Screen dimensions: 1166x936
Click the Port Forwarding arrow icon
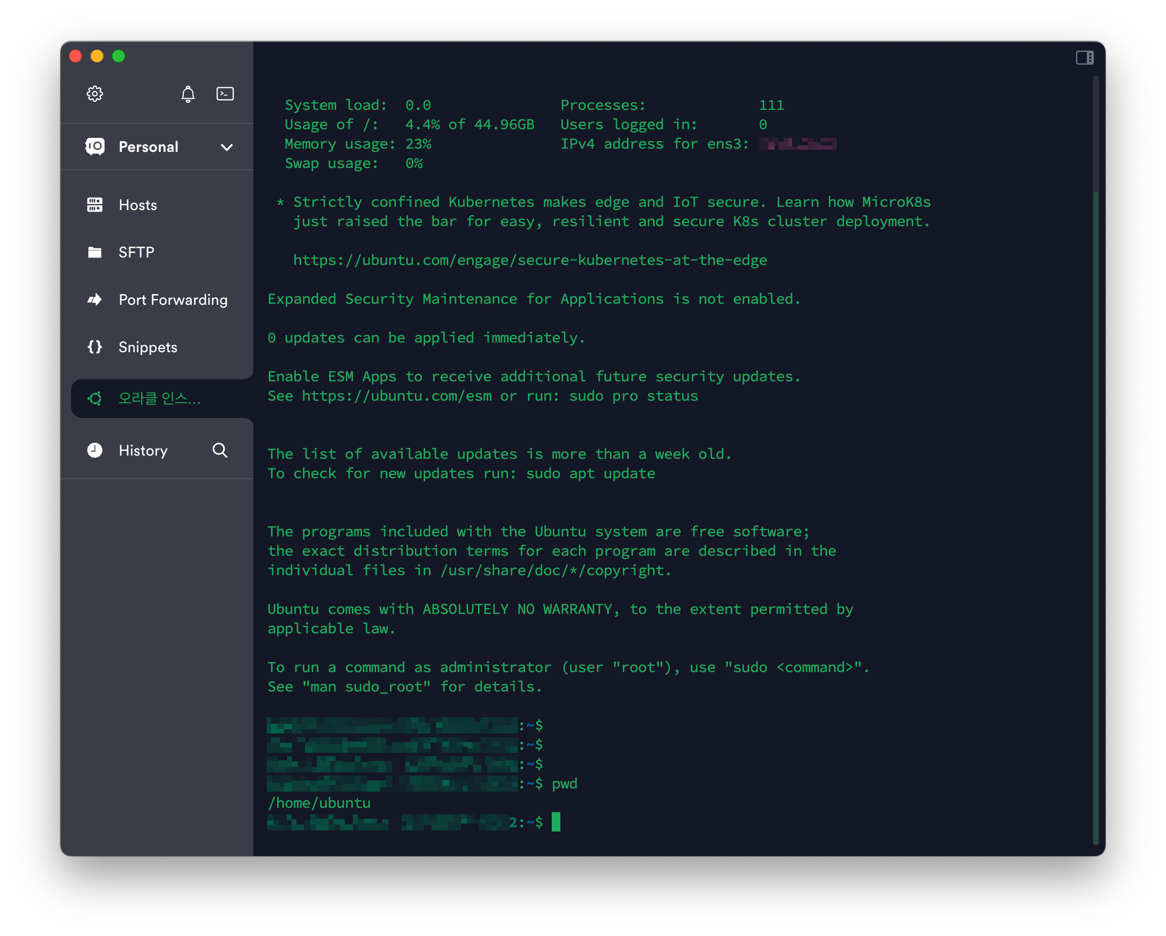point(95,299)
